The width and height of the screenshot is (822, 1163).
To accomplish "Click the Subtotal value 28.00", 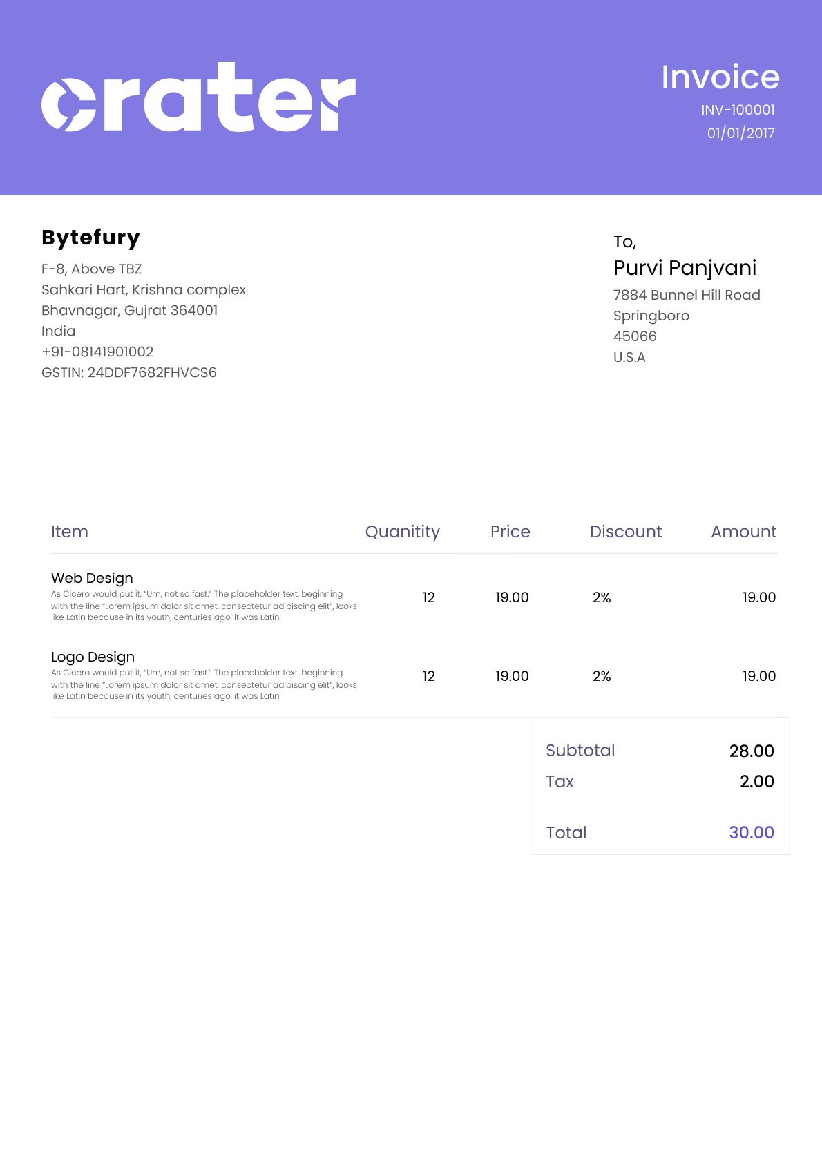I will (751, 751).
